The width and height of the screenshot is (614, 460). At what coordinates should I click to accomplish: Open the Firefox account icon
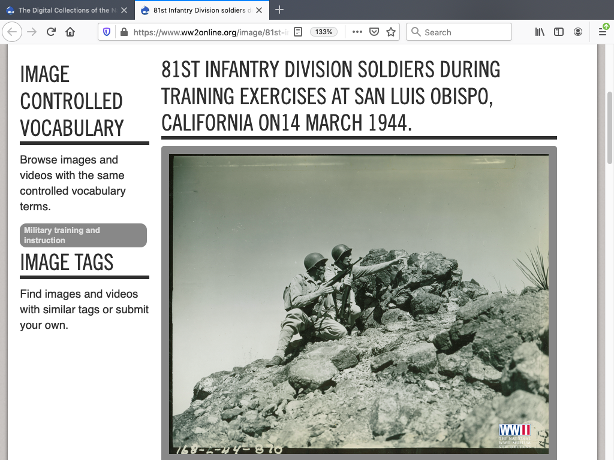coord(578,32)
